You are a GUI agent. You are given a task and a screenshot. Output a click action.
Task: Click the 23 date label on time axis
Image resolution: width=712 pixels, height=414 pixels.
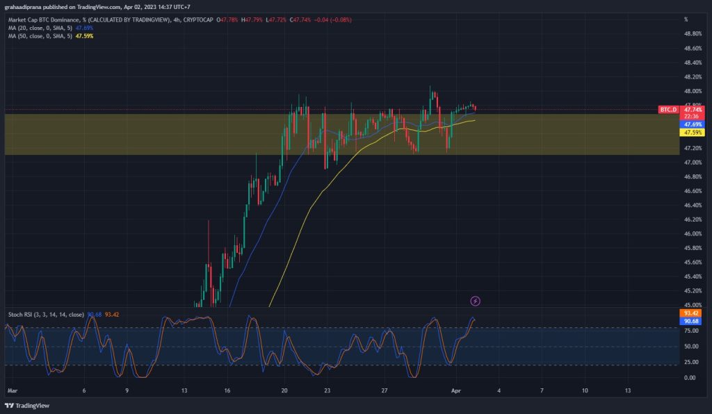pos(327,390)
